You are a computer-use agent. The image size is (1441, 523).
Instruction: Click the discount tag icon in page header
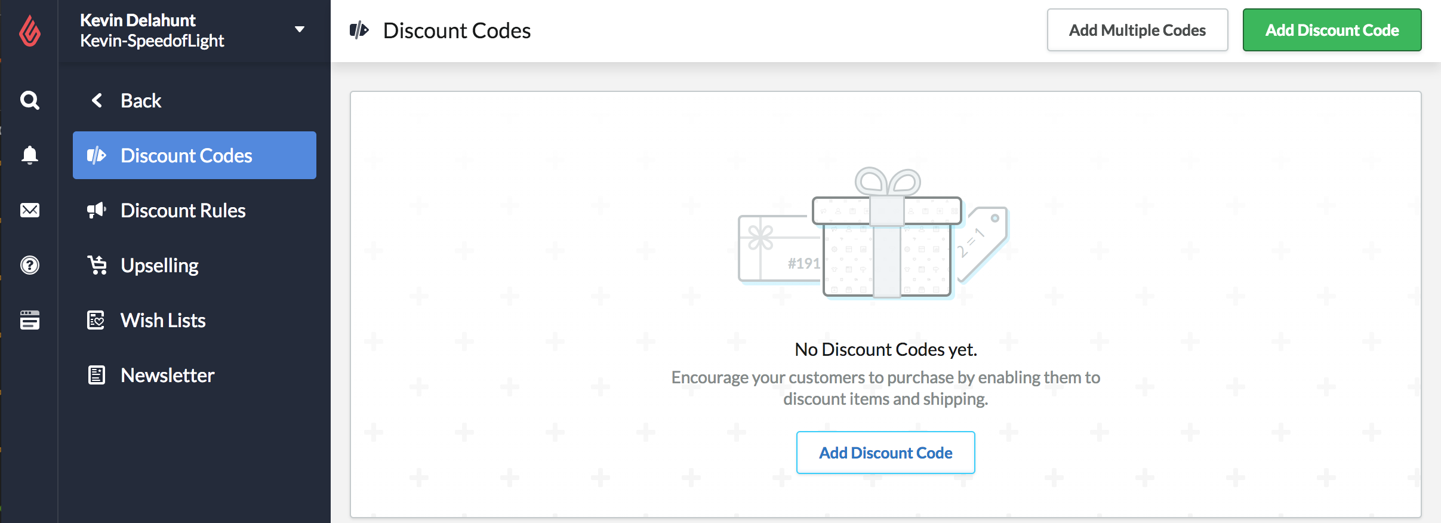(x=359, y=30)
